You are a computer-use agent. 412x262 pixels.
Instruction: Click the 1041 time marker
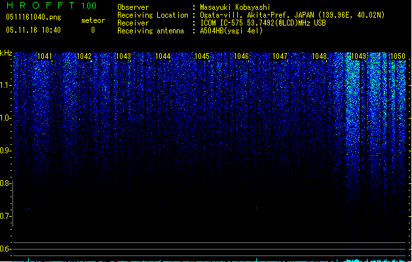click(x=45, y=56)
